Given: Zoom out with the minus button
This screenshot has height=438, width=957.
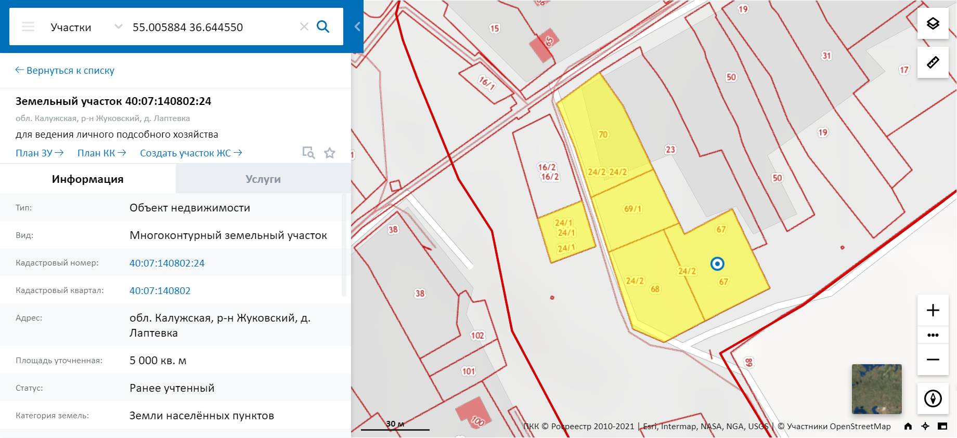Looking at the screenshot, I should (933, 359).
